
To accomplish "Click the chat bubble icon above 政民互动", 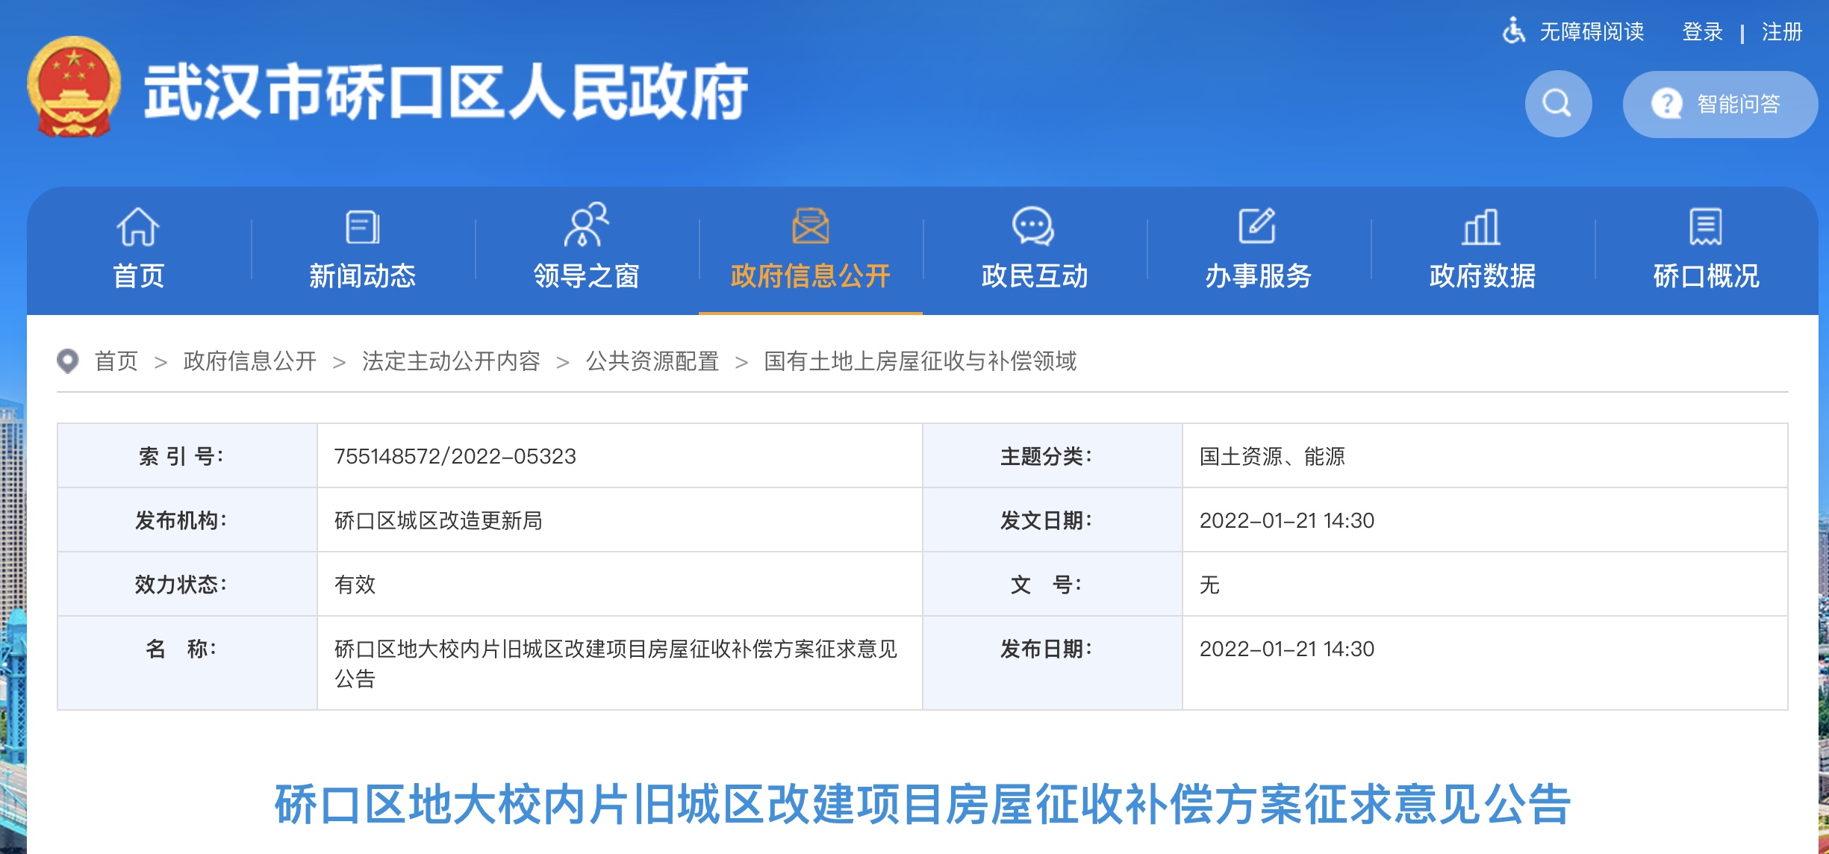I will click(x=1033, y=226).
